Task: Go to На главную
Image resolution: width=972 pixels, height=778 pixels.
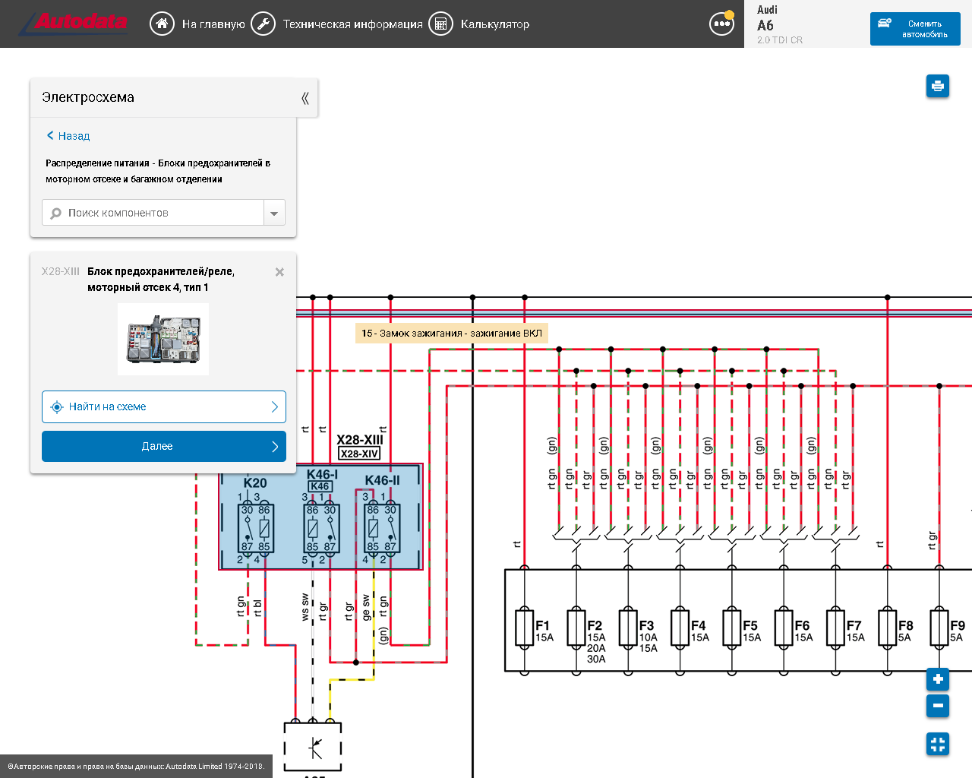Action: (x=213, y=24)
